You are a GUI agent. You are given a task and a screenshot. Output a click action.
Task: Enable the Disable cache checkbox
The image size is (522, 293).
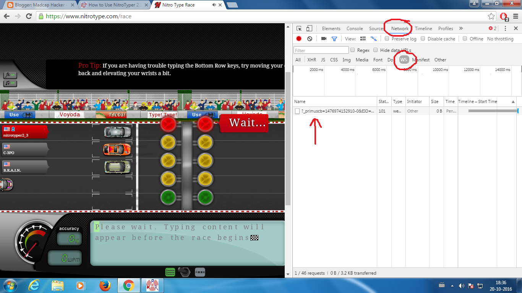[423, 39]
